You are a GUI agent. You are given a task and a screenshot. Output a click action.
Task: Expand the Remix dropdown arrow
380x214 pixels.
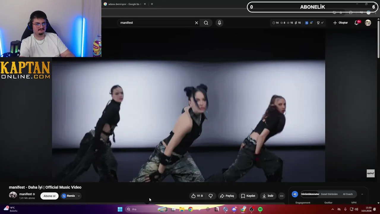79,196
